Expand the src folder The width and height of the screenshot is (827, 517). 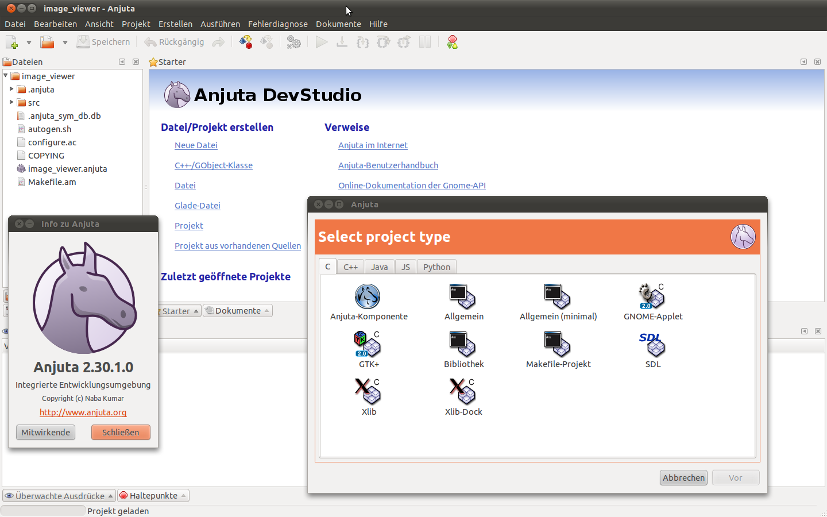pos(11,102)
